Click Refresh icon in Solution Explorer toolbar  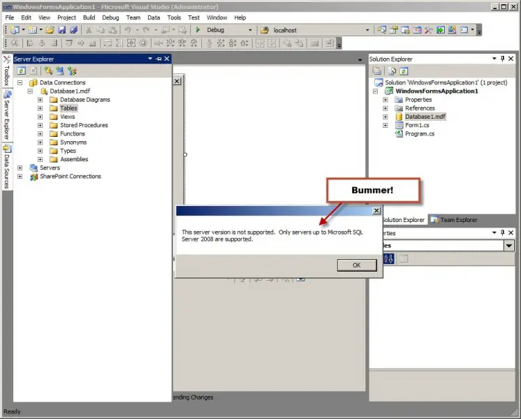(404, 71)
